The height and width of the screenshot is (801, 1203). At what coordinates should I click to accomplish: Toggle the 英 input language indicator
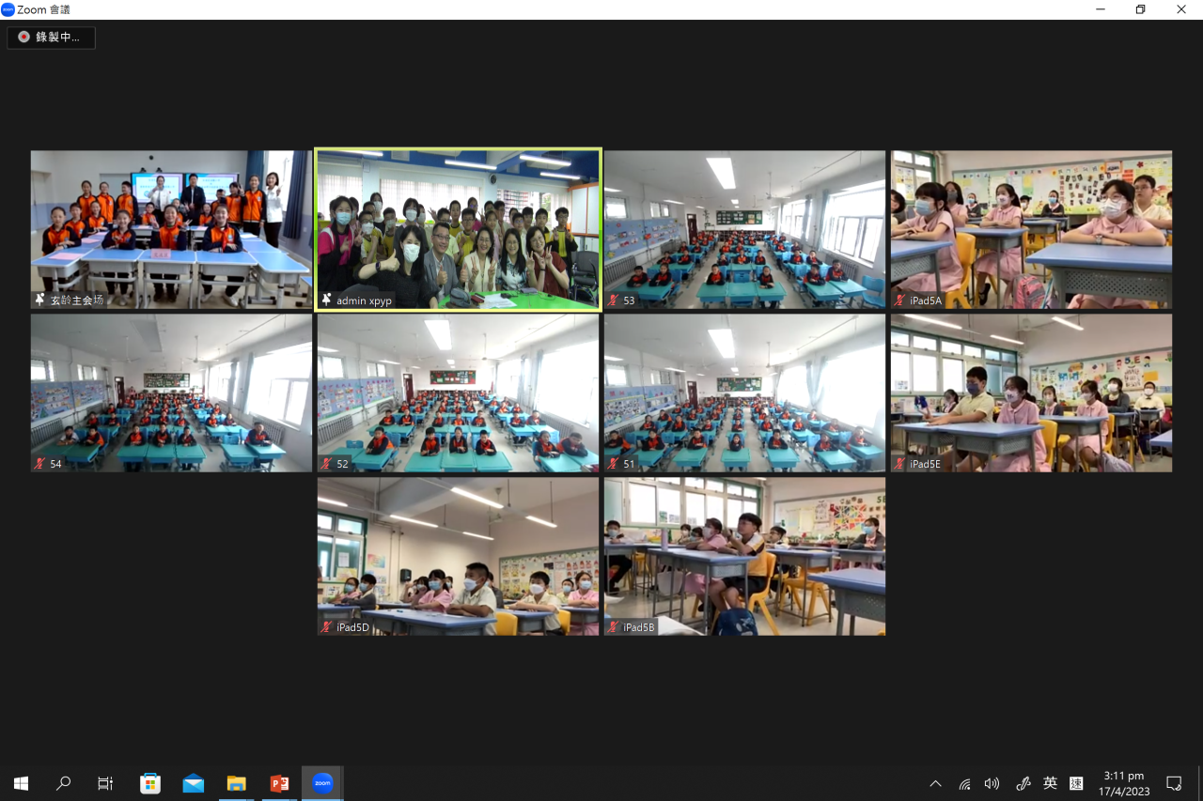[x=1050, y=783]
